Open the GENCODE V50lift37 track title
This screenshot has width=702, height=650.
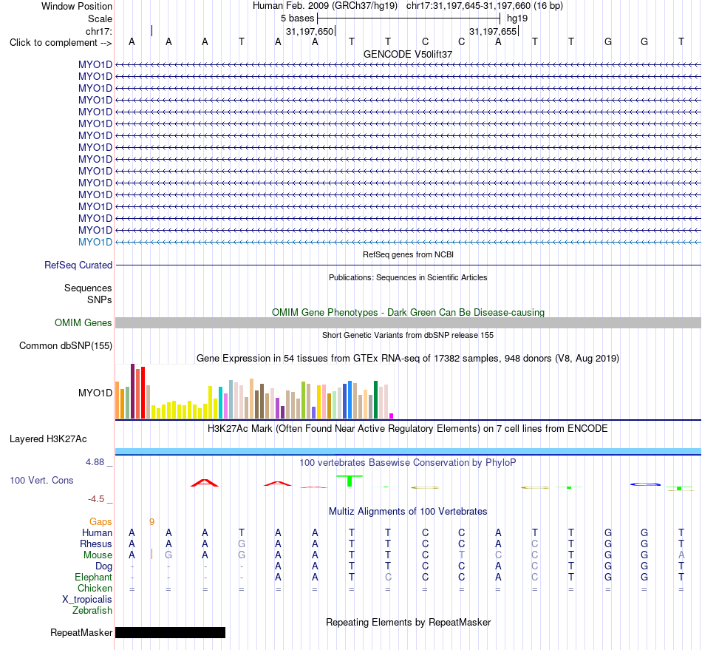click(408, 54)
